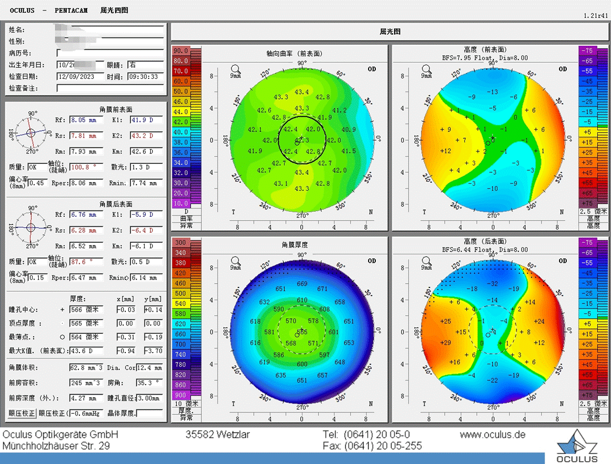611x464 pixels.
Task: Click the IOP correction value -0.6mmHg
Action: point(87,413)
